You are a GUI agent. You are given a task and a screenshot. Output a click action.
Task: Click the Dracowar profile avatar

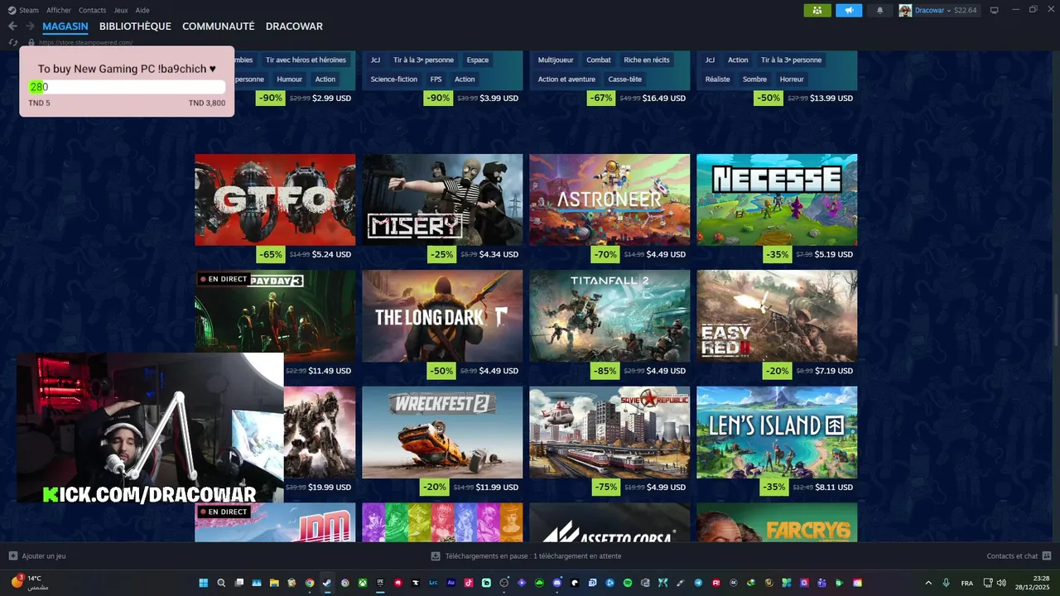905,10
